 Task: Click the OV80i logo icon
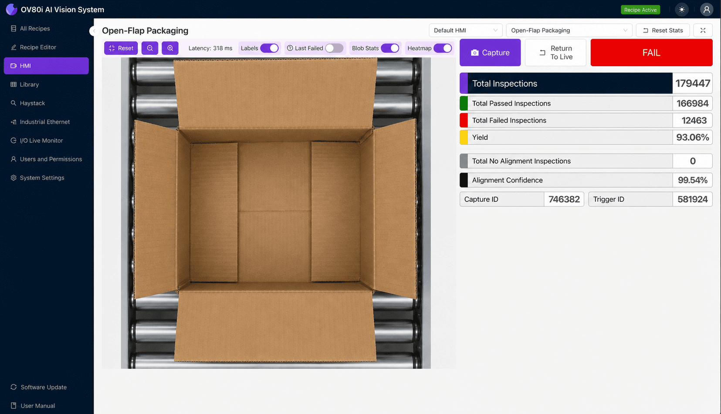coord(11,9)
